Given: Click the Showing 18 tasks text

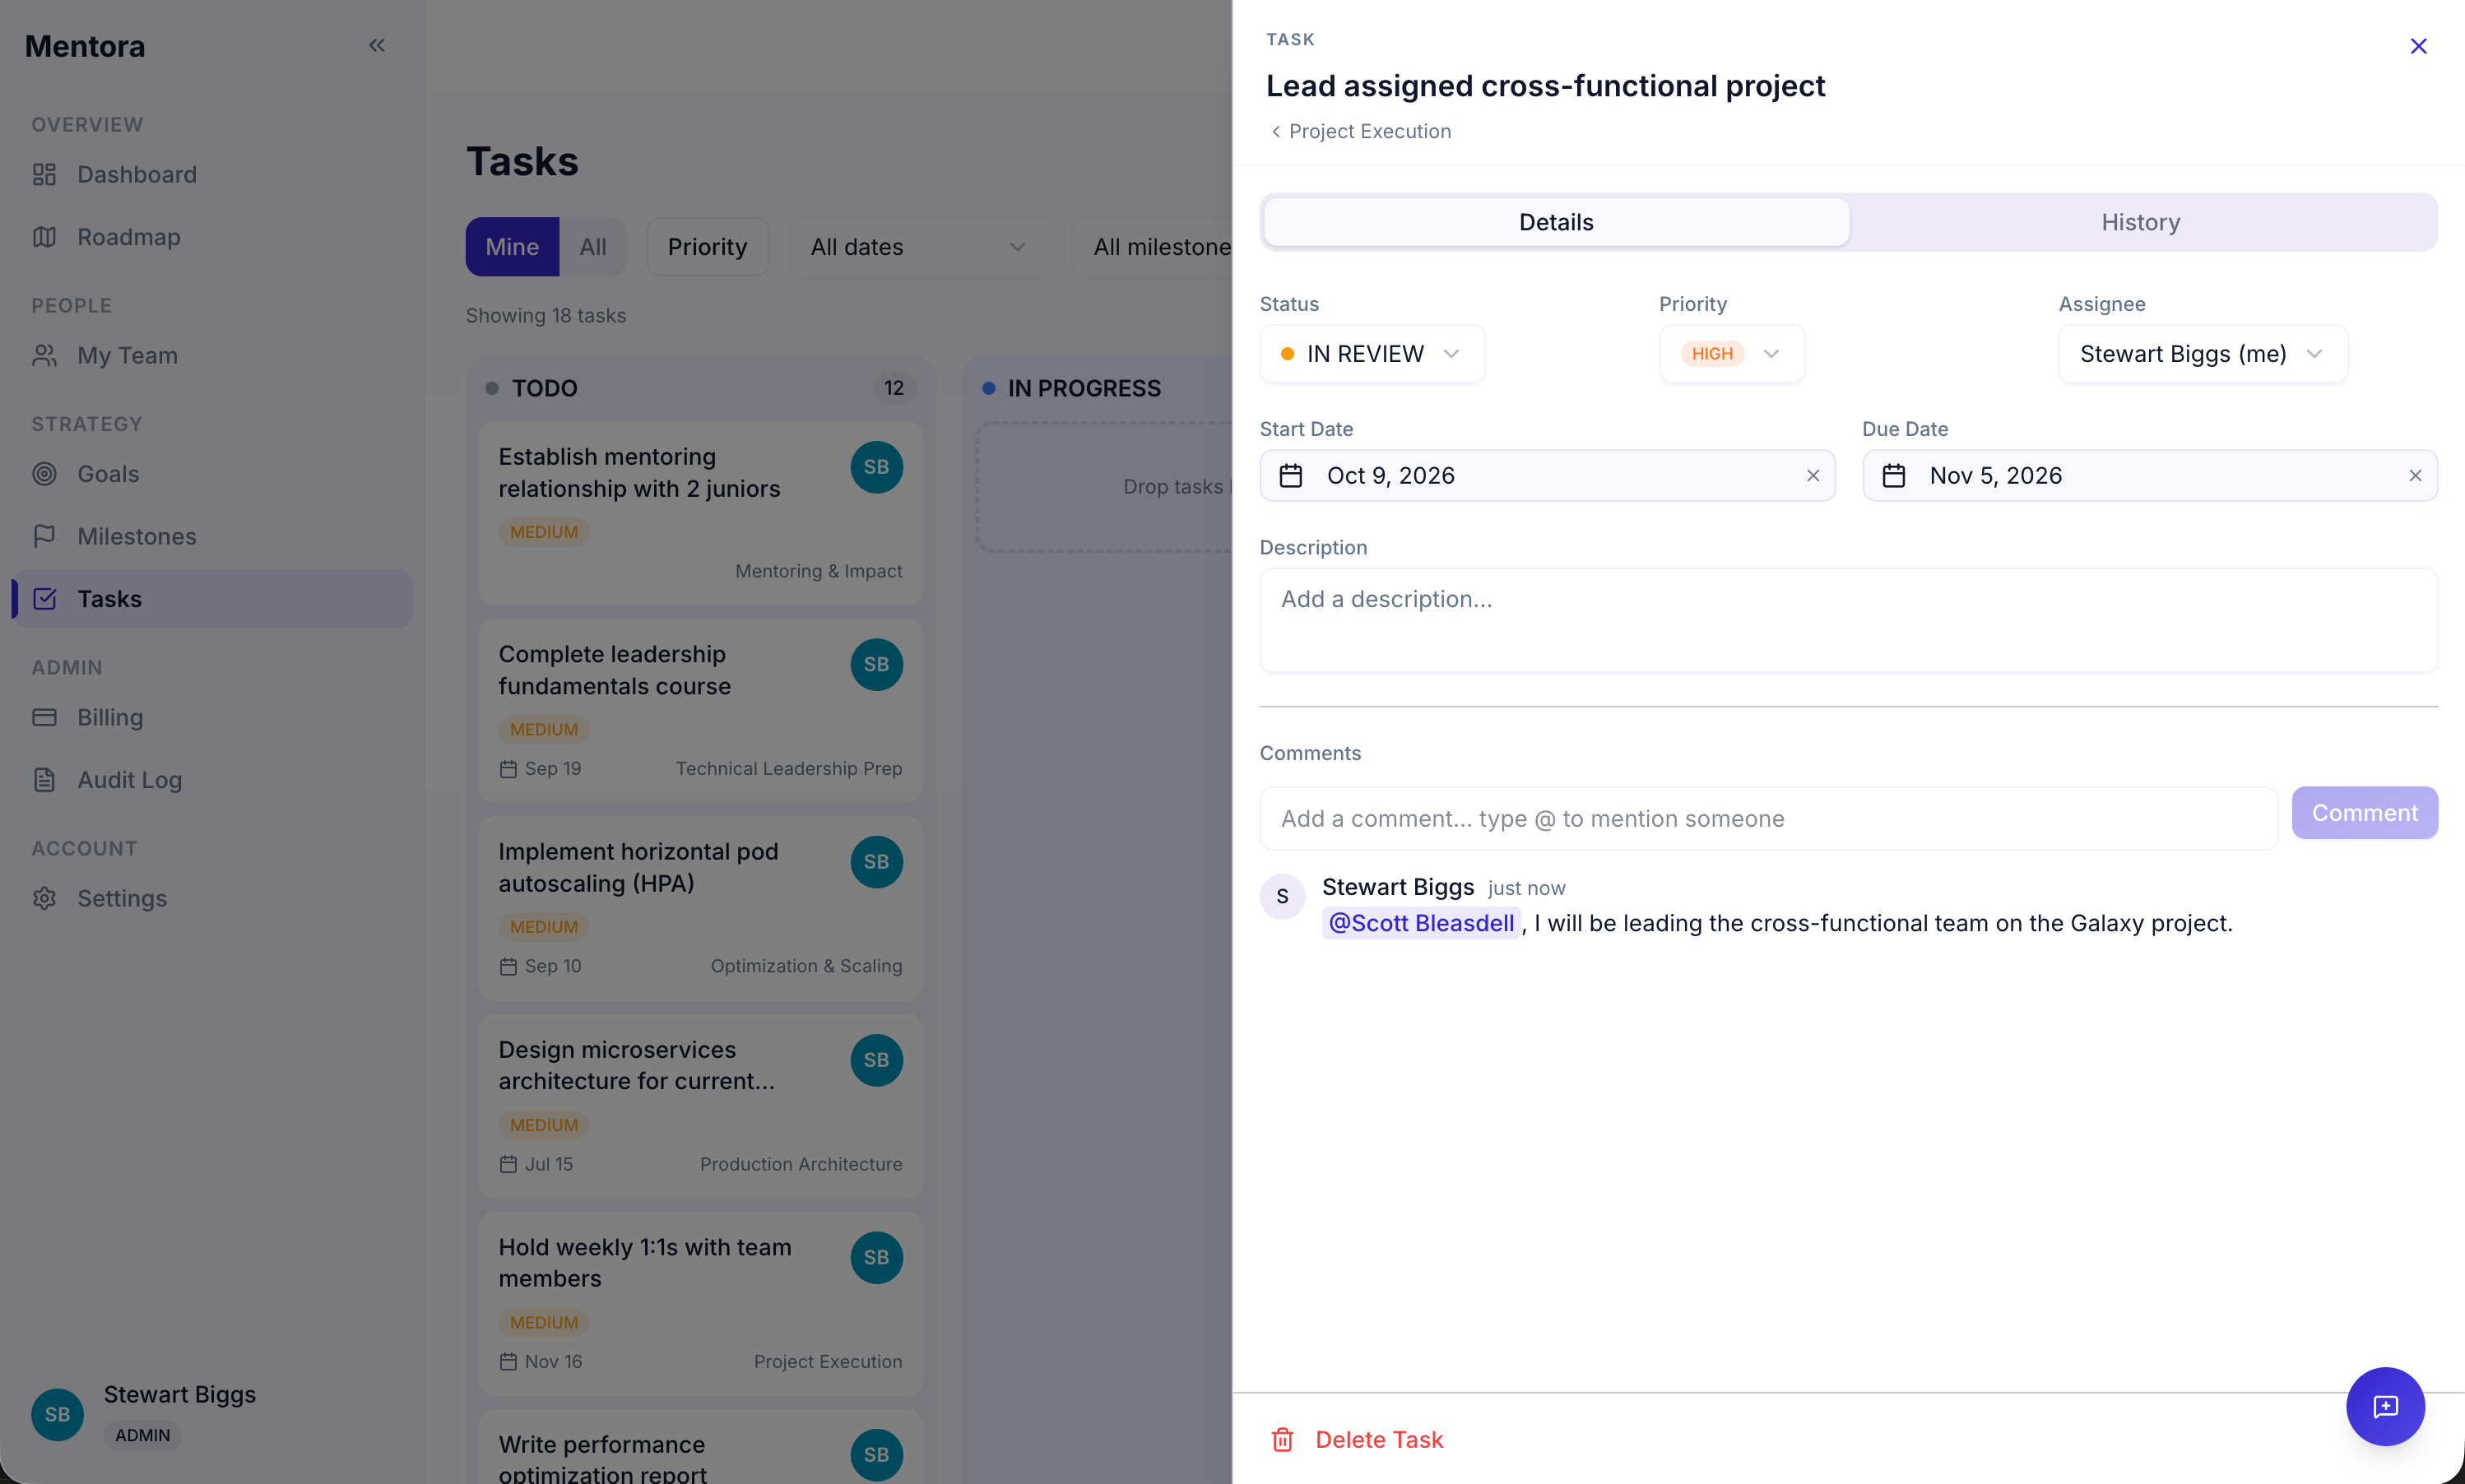Looking at the screenshot, I should (x=546, y=315).
